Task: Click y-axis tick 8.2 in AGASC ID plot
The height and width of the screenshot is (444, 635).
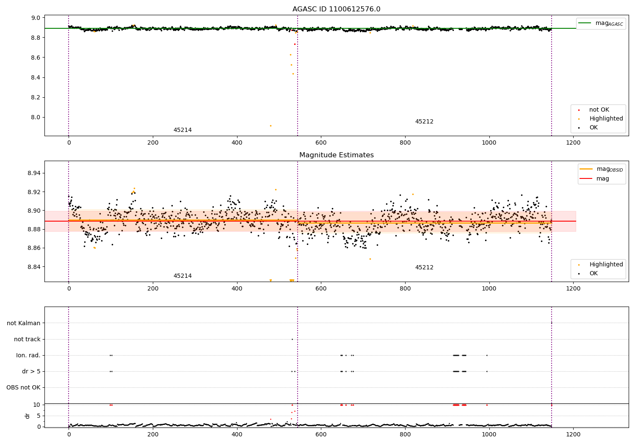Action: tap(36, 97)
